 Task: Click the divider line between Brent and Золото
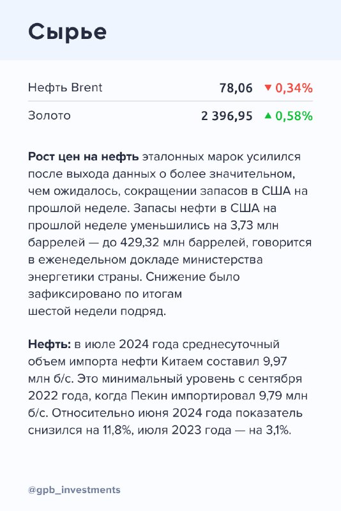170,102
